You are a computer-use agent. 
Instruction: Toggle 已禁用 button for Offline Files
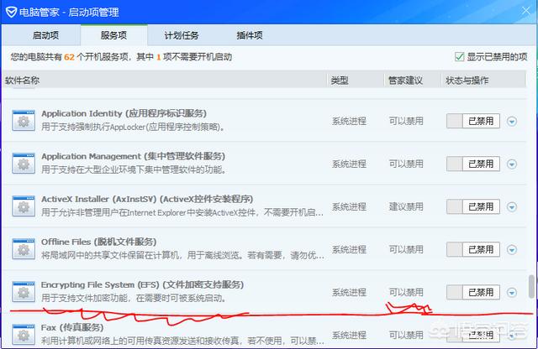(473, 249)
